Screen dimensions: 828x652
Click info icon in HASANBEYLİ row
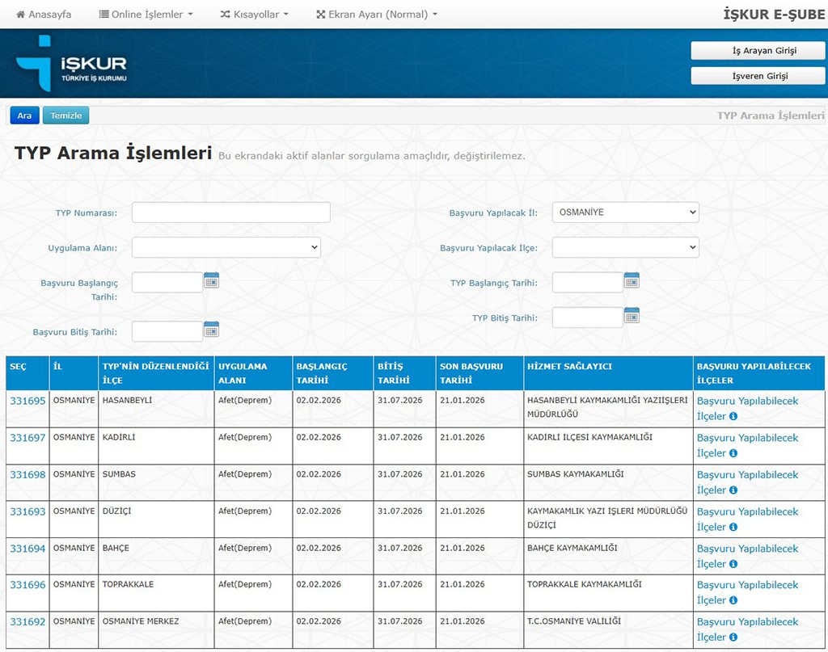pyautogui.click(x=733, y=417)
